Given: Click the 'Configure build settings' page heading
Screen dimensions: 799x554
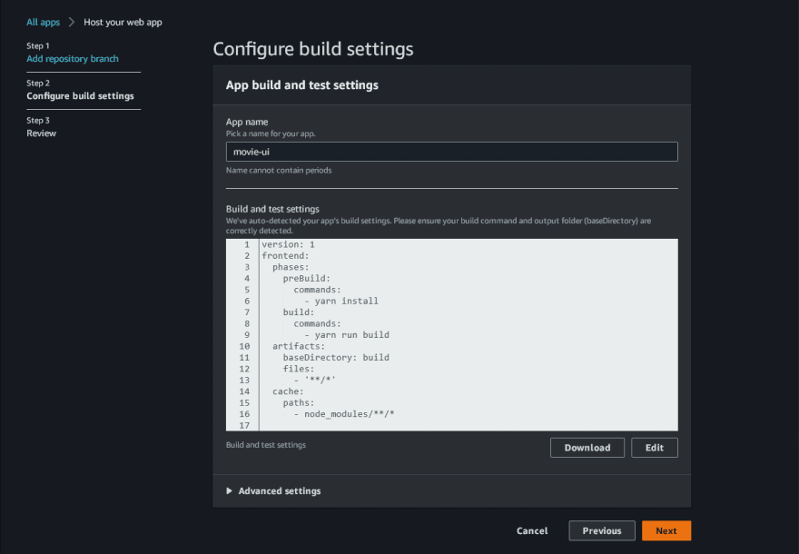Looking at the screenshot, I should pyautogui.click(x=313, y=49).
